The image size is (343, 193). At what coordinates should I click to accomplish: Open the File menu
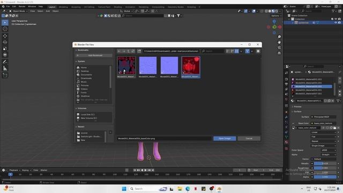point(8,6)
